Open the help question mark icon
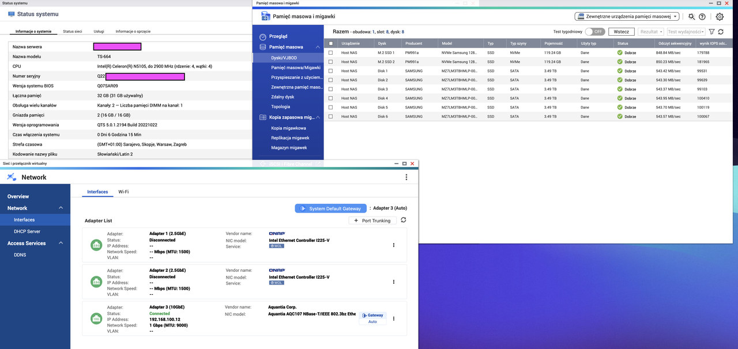 click(x=702, y=17)
